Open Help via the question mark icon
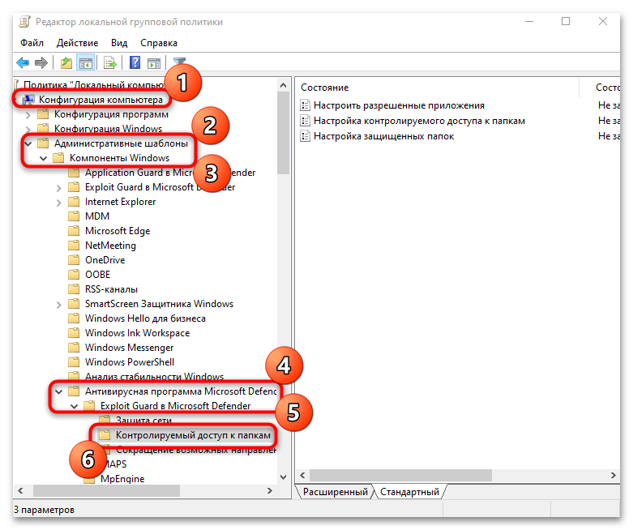This screenshot has height=530, width=633. [x=135, y=62]
